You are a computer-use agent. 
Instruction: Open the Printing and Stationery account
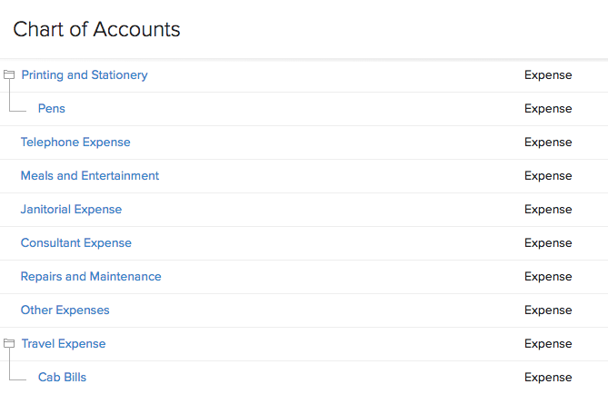pyautogui.click(x=85, y=75)
